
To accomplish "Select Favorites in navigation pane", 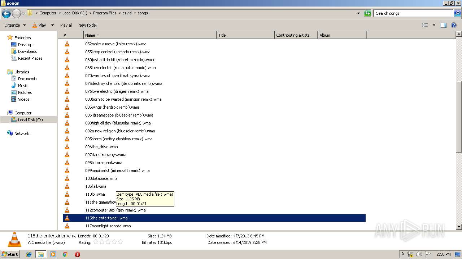I will point(22,38).
